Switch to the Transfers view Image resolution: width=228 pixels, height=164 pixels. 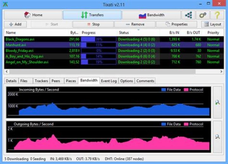click(92, 15)
